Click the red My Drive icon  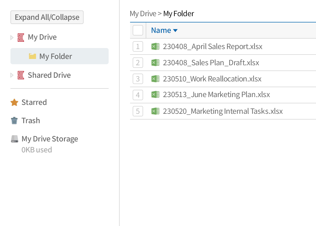(x=21, y=37)
